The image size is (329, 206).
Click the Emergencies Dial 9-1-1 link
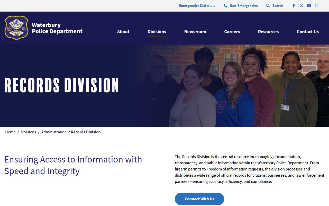(x=197, y=6)
